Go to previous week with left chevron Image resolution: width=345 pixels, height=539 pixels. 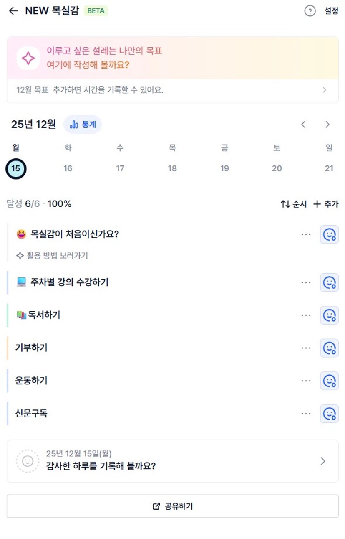303,125
